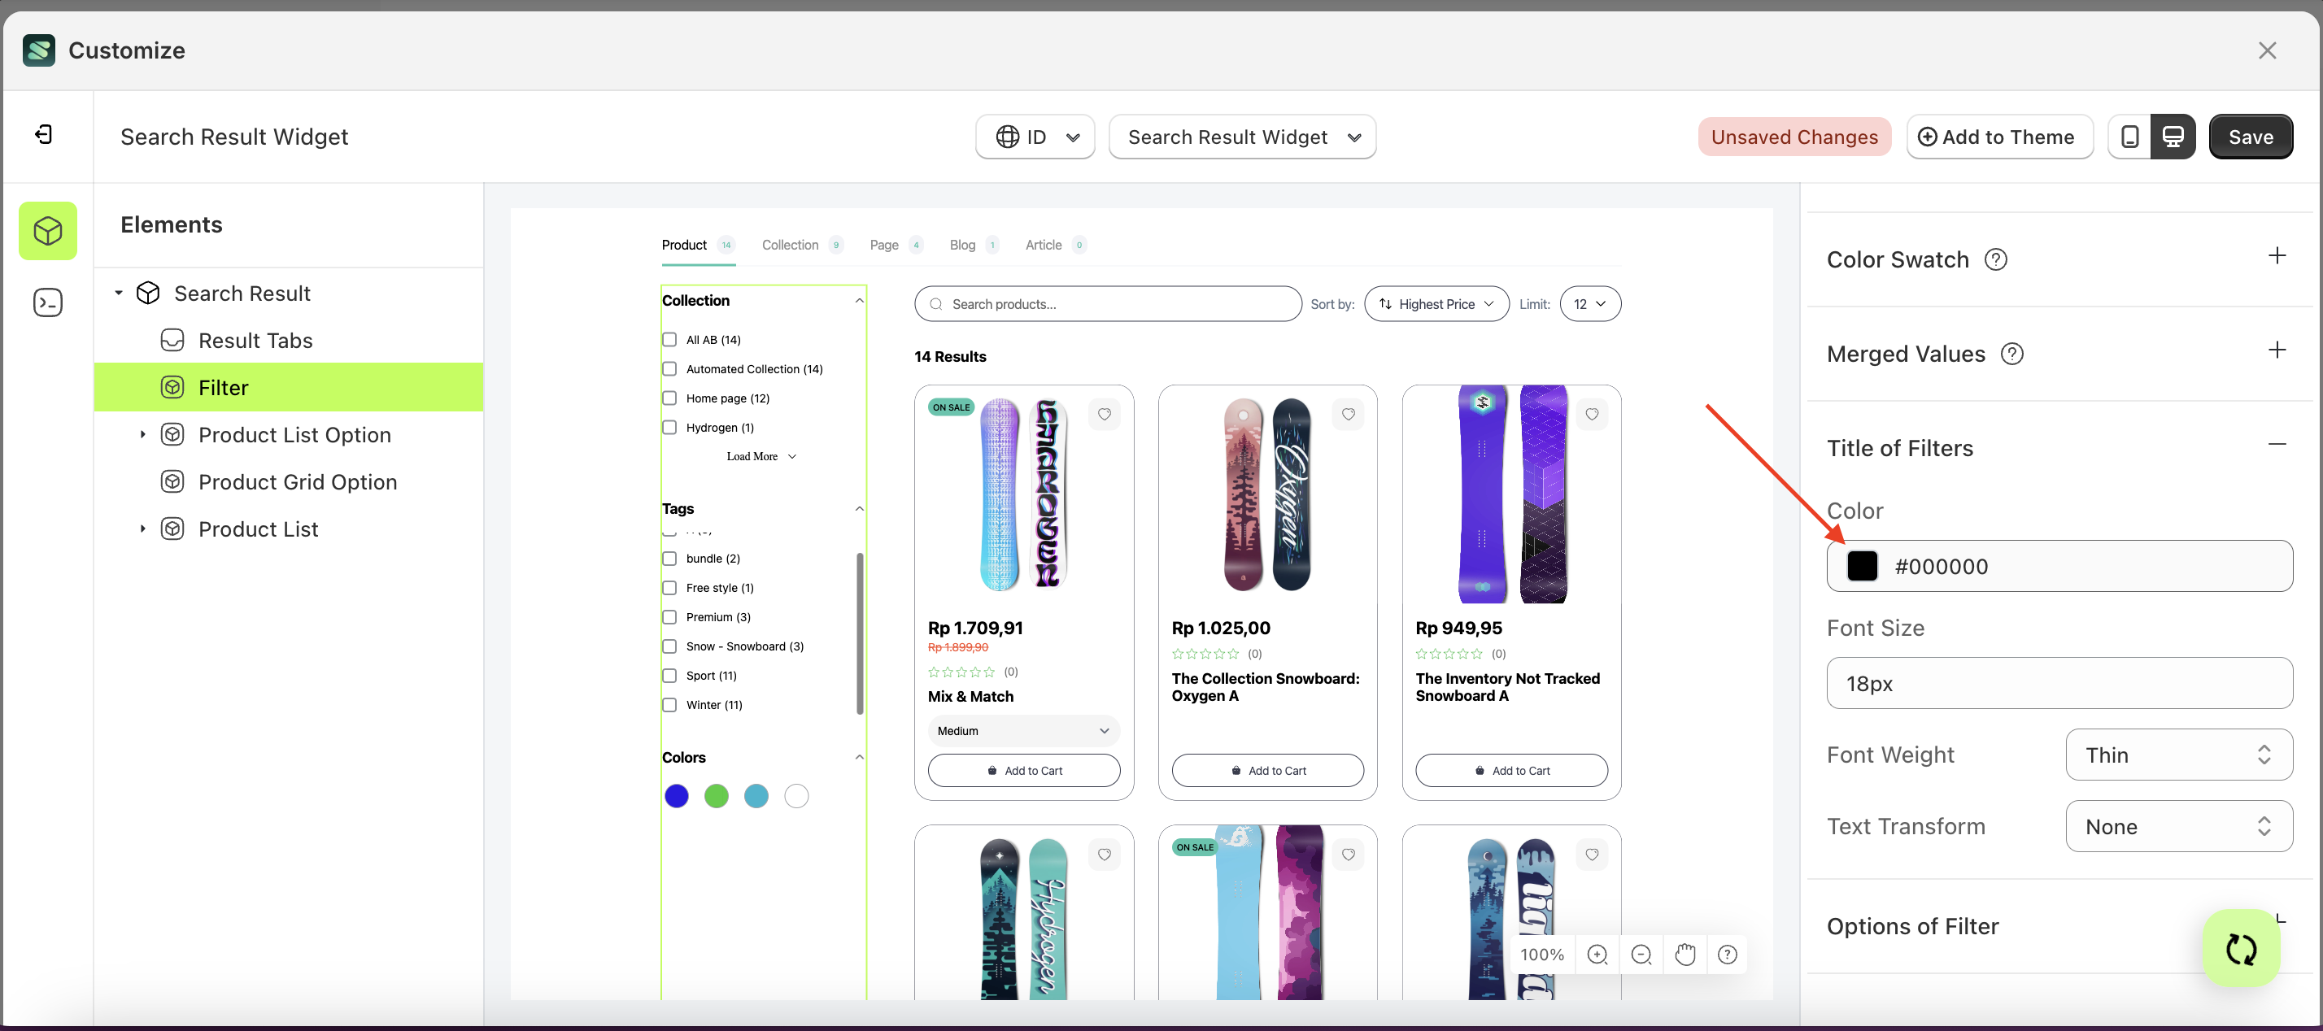Check the Home page collection filter
The width and height of the screenshot is (2323, 1031).
point(669,398)
